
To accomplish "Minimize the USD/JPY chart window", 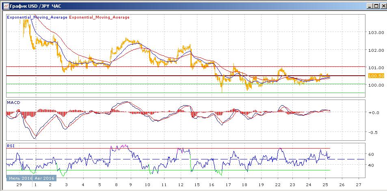I will [370, 6].
